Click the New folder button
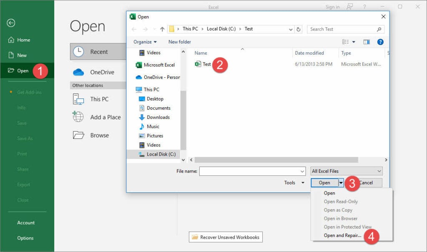The width and height of the screenshot is (427, 252). [179, 42]
